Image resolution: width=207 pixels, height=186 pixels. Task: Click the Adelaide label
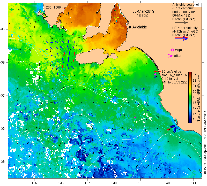pos(139,27)
